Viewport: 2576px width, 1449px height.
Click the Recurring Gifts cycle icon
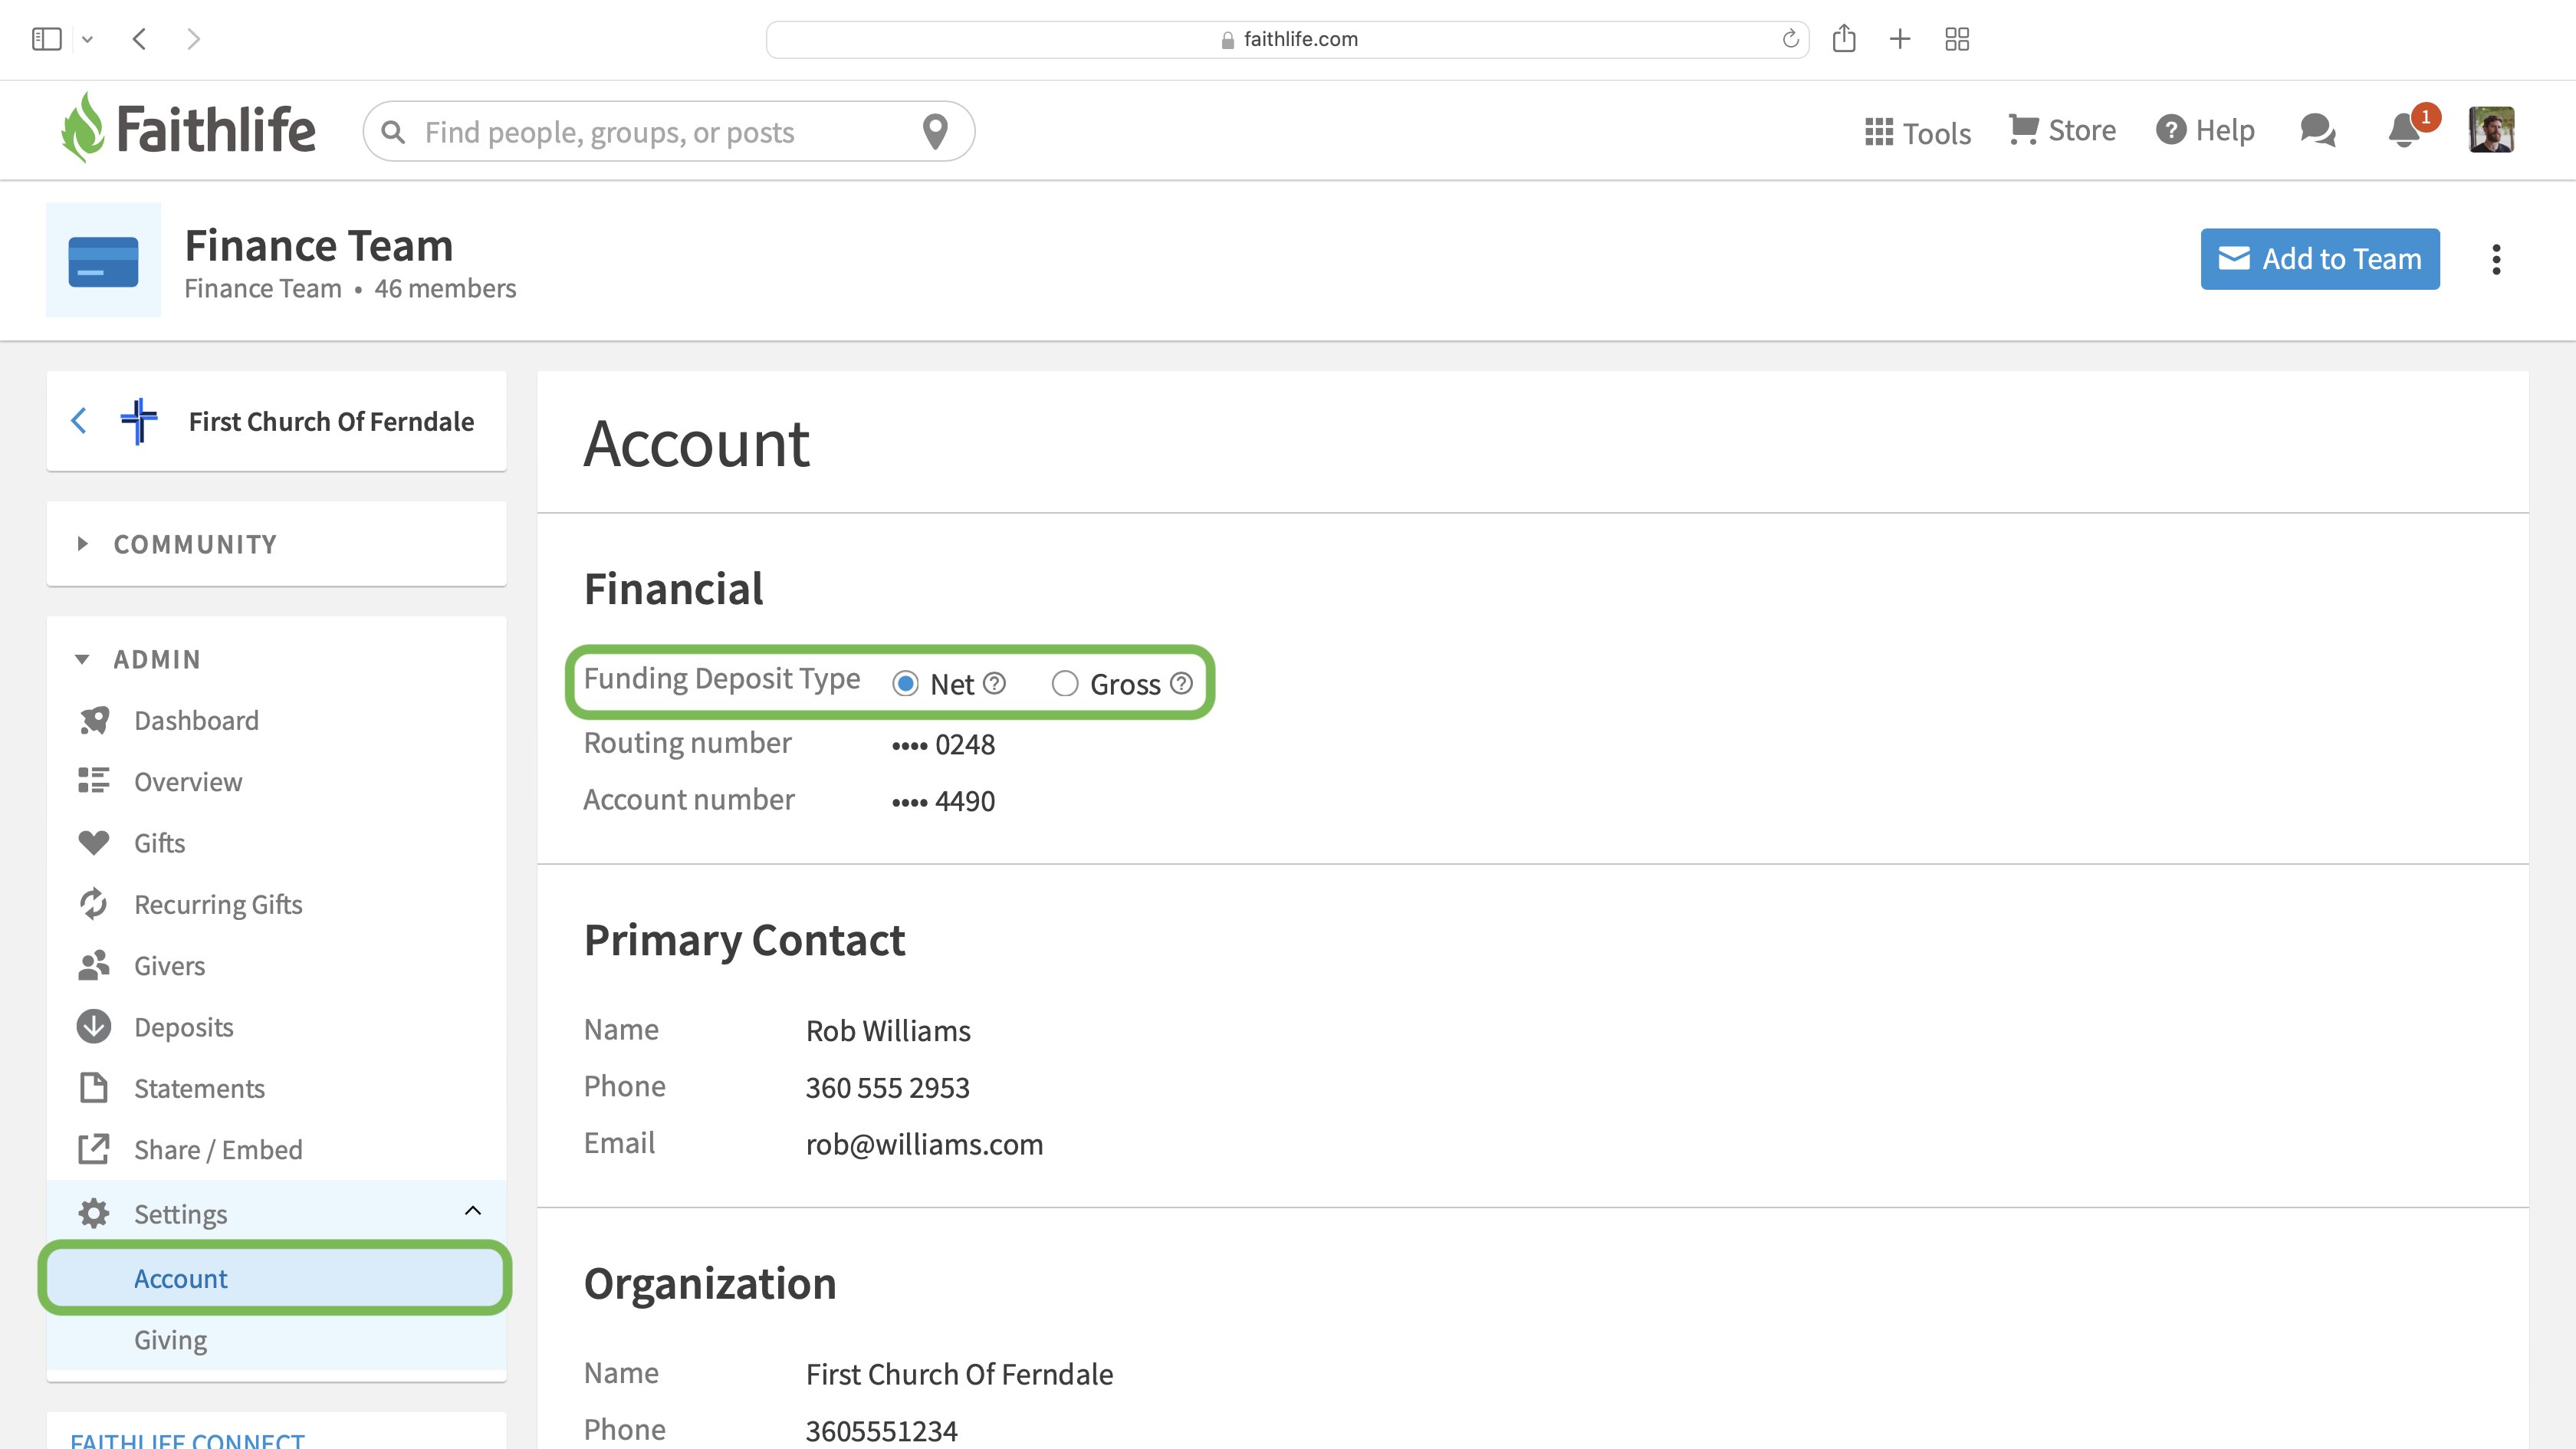point(94,904)
